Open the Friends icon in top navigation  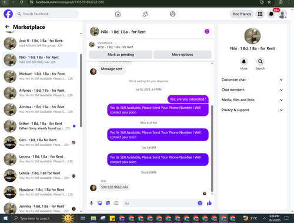tap(145, 14)
